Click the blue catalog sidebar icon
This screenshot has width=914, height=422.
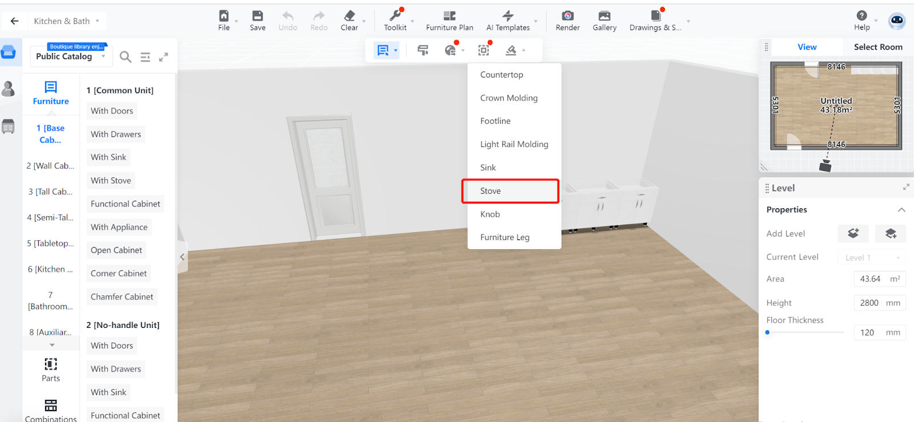8,52
